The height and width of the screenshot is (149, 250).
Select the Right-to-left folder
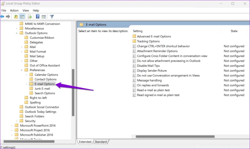pos(38,98)
